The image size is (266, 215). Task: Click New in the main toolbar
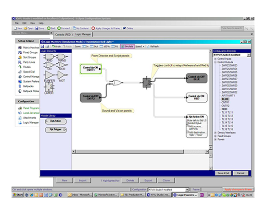coord(18,28)
